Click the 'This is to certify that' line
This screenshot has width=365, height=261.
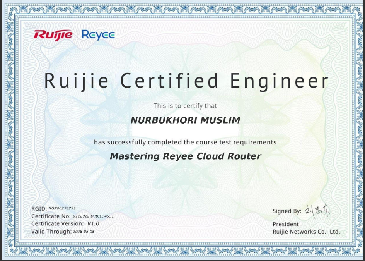point(185,106)
